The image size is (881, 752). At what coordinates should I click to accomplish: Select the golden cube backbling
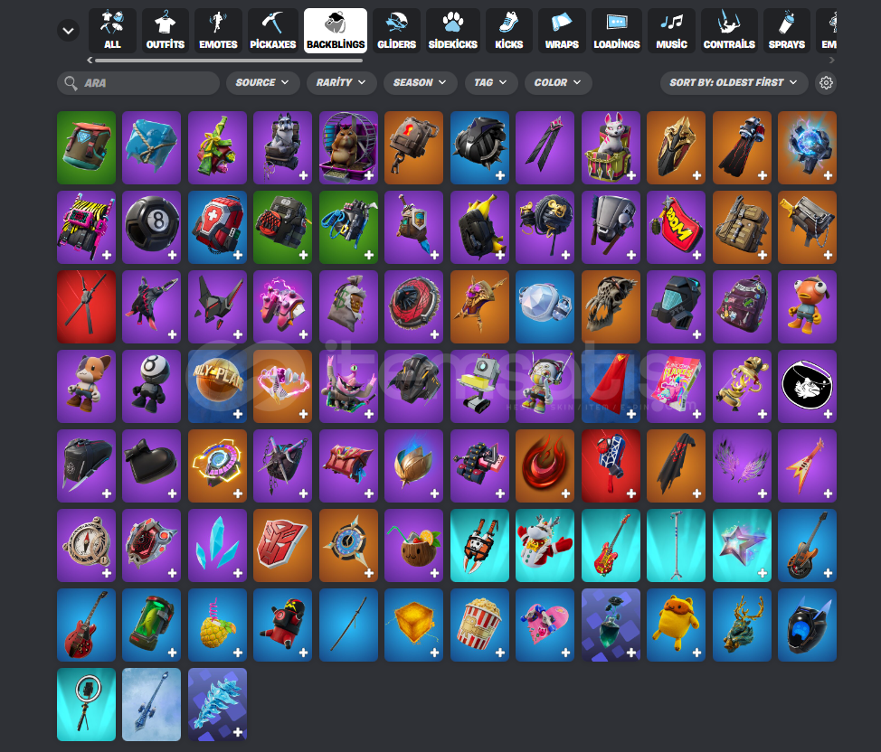[x=414, y=625]
